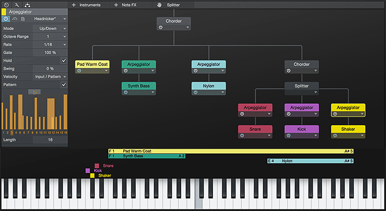Screen dimensions: 386x211
Task: Expand the top Chorder node menu arrow
Action: pyautogui.click(x=188, y=27)
